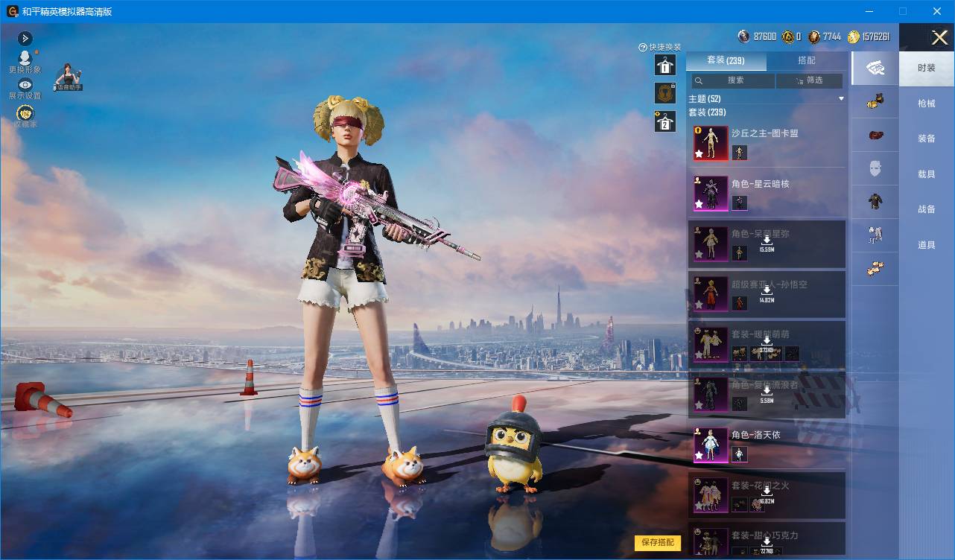The height and width of the screenshot is (560, 955).
Task: Select the pants category icon
Action: [875, 235]
